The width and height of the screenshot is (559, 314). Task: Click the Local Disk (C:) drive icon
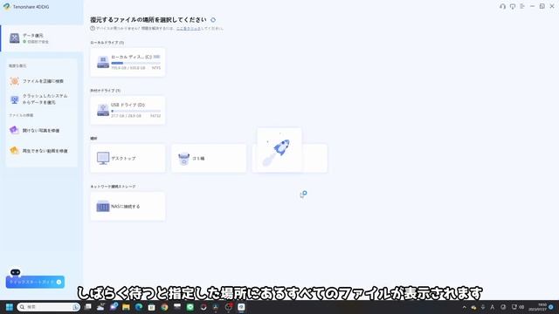(103, 62)
